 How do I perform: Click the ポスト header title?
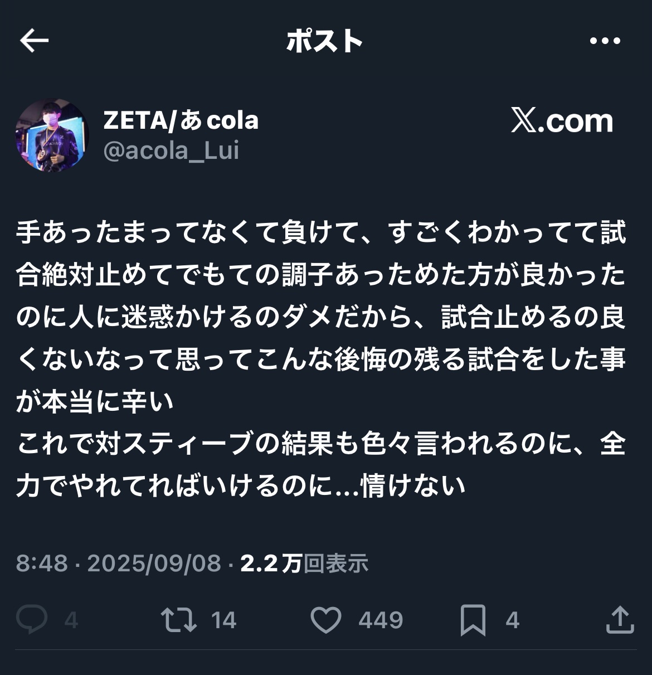point(325,41)
